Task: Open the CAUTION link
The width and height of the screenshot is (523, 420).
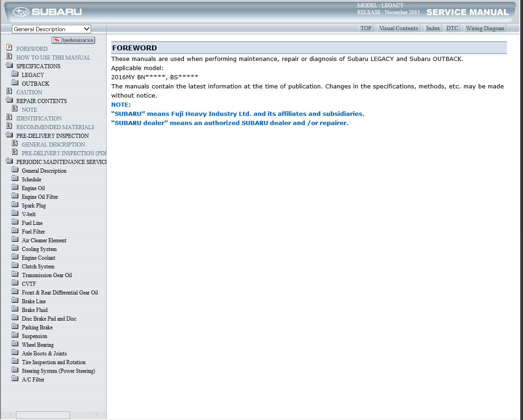Action: (x=29, y=92)
